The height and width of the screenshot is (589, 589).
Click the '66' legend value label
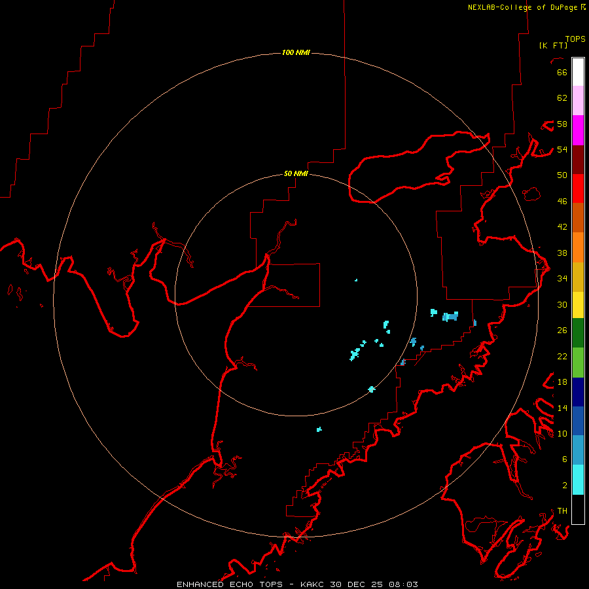562,72
